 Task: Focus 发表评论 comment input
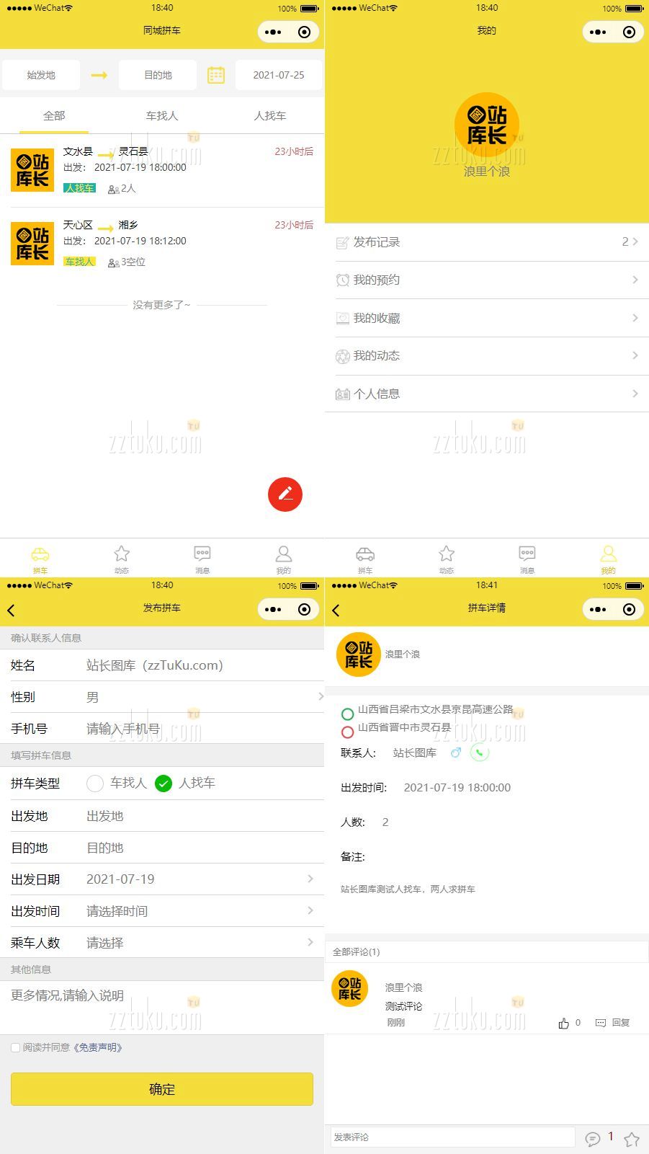click(x=452, y=1137)
